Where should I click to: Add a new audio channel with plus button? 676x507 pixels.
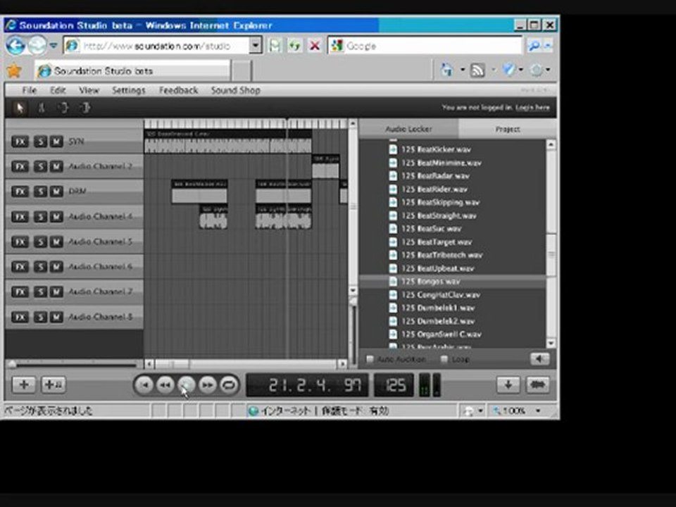tap(24, 384)
